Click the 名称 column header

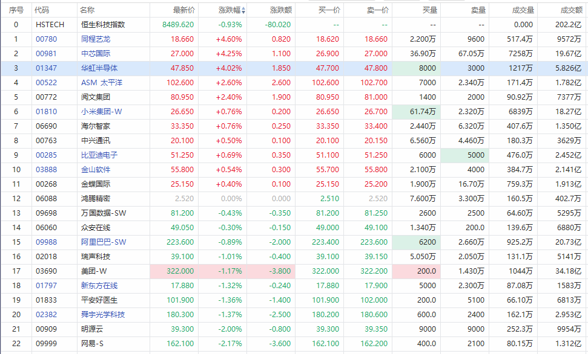[x=87, y=10]
